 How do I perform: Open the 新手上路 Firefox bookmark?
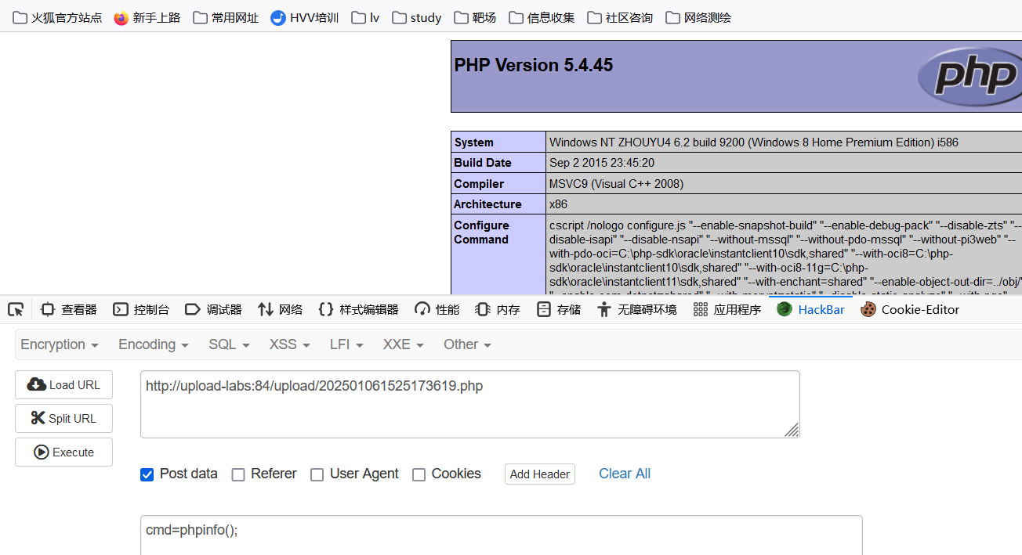coord(147,17)
